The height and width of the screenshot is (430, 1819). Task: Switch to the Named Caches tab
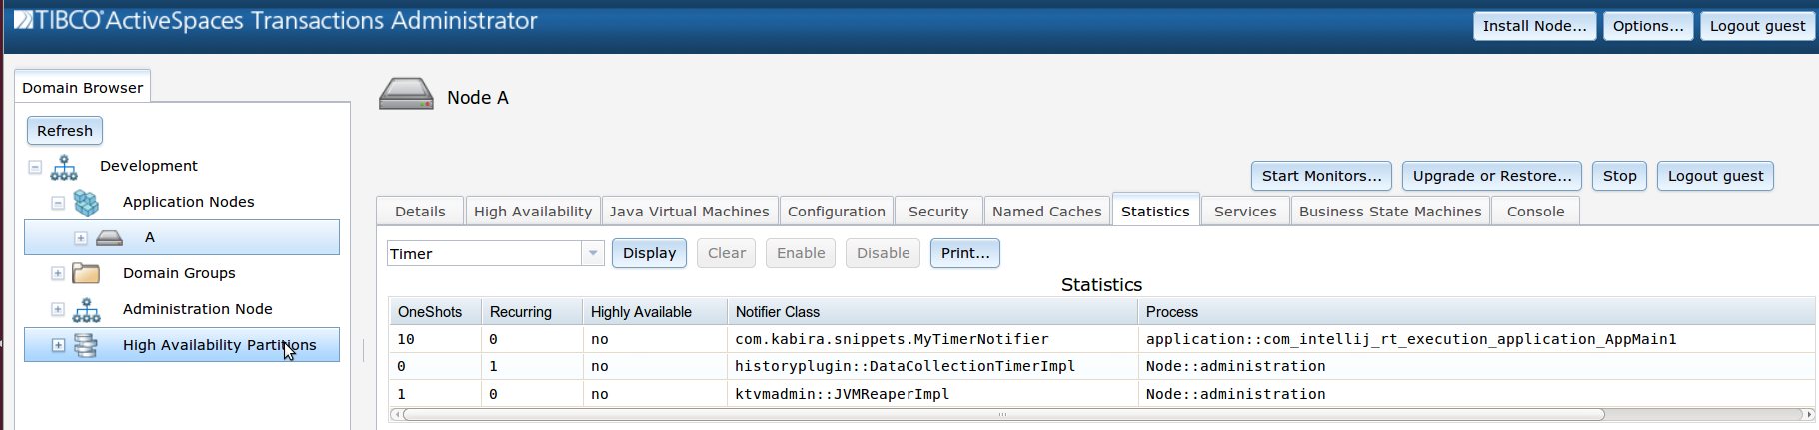(1046, 212)
